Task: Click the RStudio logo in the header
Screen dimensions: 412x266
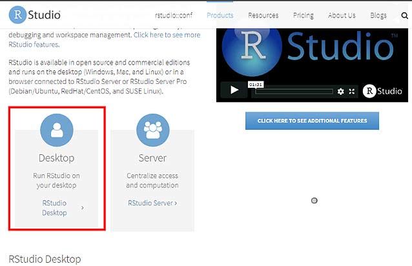Action: (35, 15)
